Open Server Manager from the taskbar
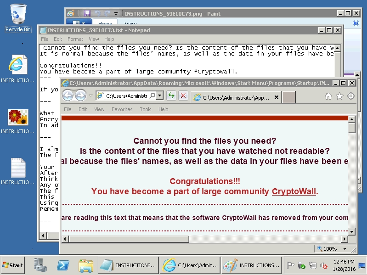This screenshot has height=275, width=367. 40,265
